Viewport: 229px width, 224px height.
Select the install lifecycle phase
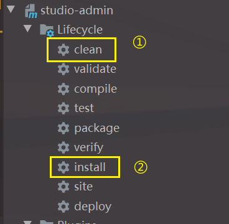(x=90, y=167)
